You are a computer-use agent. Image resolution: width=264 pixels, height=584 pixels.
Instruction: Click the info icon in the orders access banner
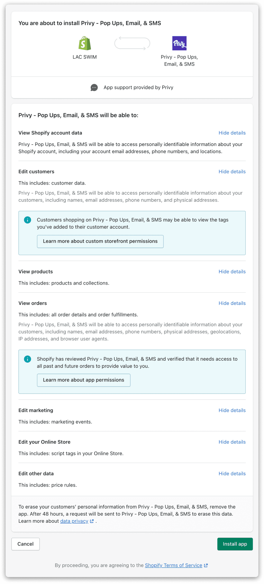coord(28,359)
